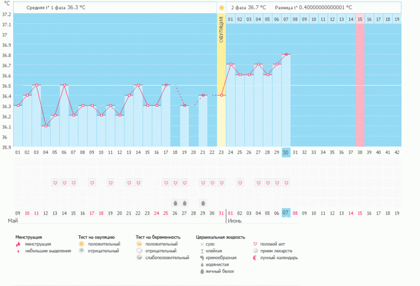Click the egg white fluid icon above May 26

click(176, 204)
